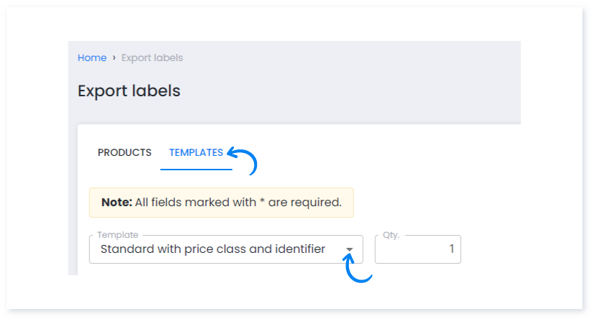Viewport: 593px width, 319px height.
Task: Click the asterisk symbol in the note
Action: pos(263,203)
